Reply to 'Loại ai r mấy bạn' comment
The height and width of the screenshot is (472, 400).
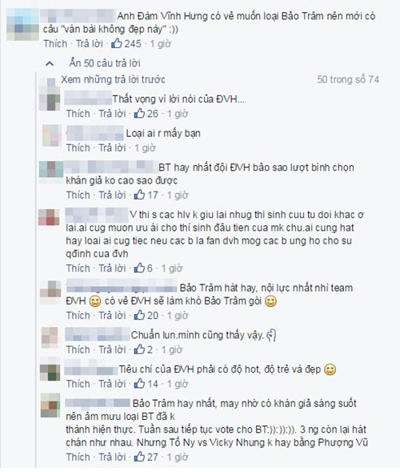point(112,147)
